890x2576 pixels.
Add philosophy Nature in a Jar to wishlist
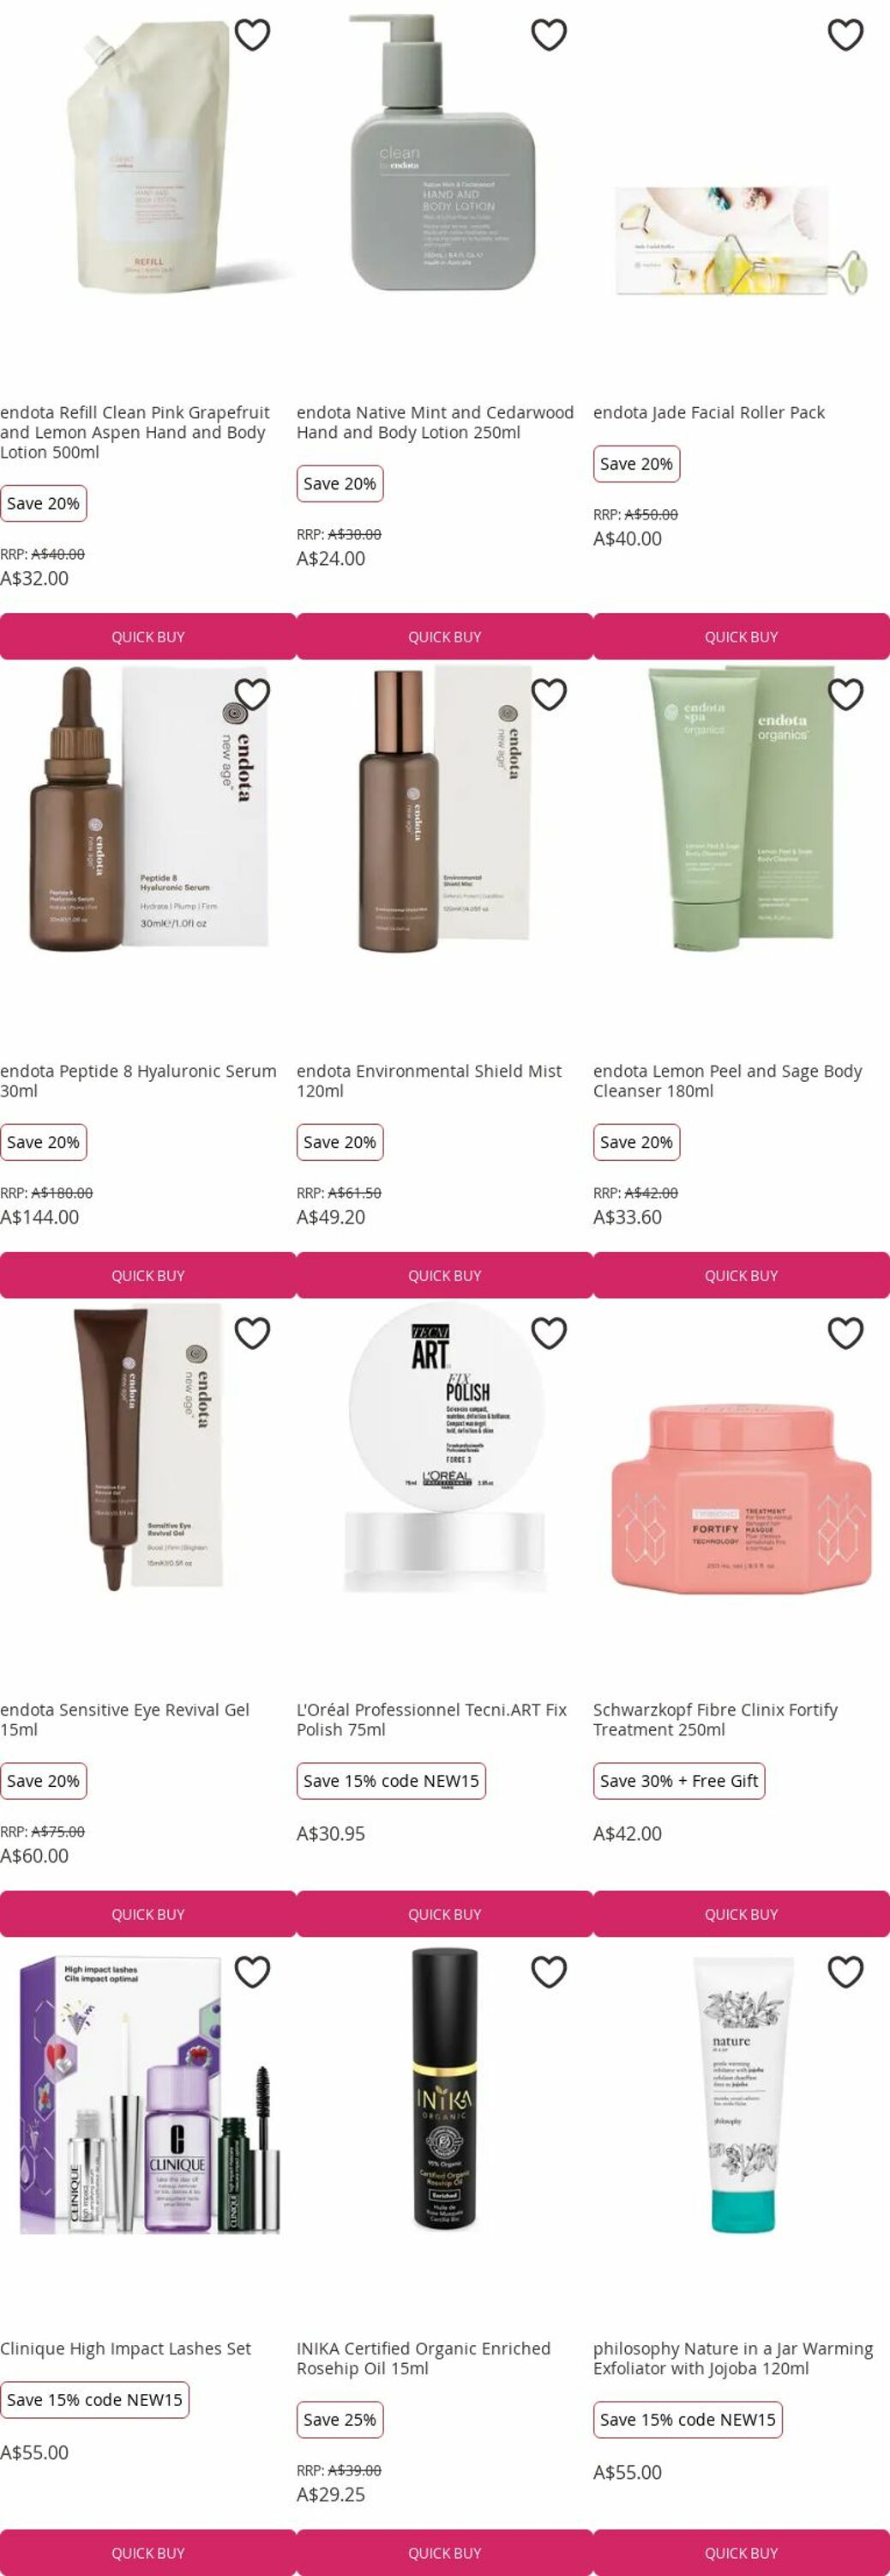(846, 1972)
